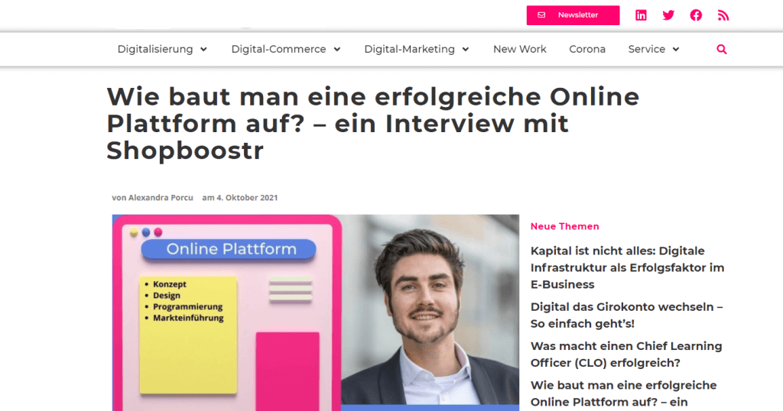Visit the Facebook page icon
Image resolution: width=783 pixels, height=411 pixels.
pyautogui.click(x=696, y=15)
